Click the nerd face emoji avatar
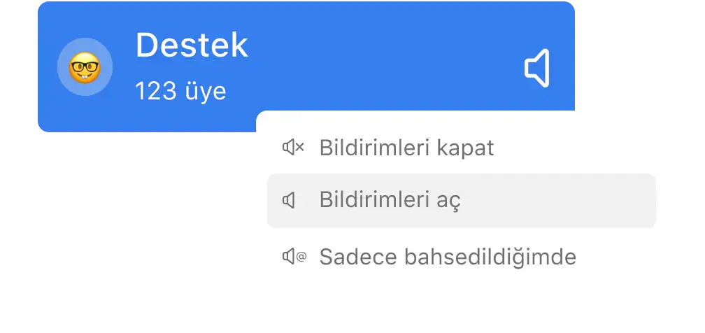The height and width of the screenshot is (333, 705). pos(85,68)
